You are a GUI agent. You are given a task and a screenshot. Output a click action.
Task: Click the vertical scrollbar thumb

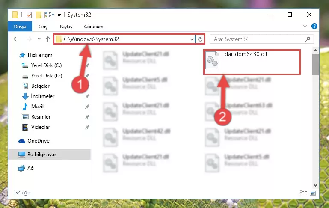pos(315,65)
